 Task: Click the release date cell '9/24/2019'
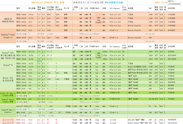point(172,82)
